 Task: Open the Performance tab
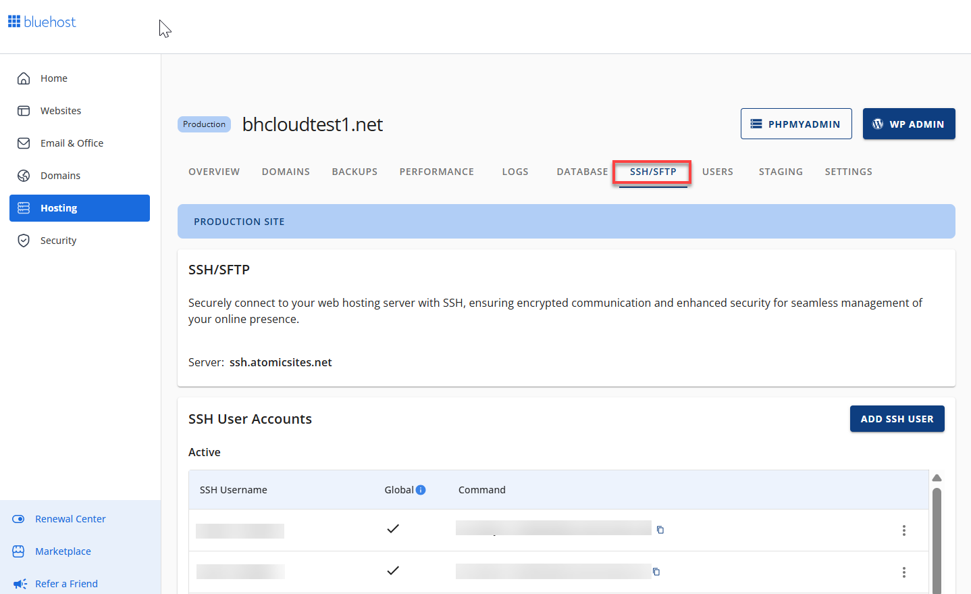pos(436,172)
